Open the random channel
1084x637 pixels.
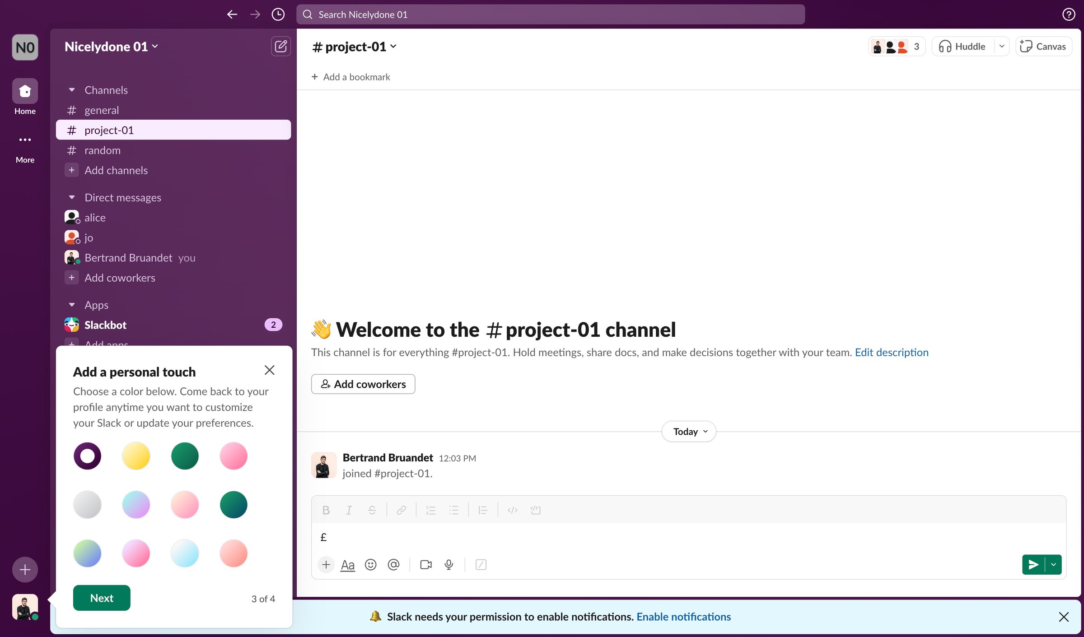point(173,150)
